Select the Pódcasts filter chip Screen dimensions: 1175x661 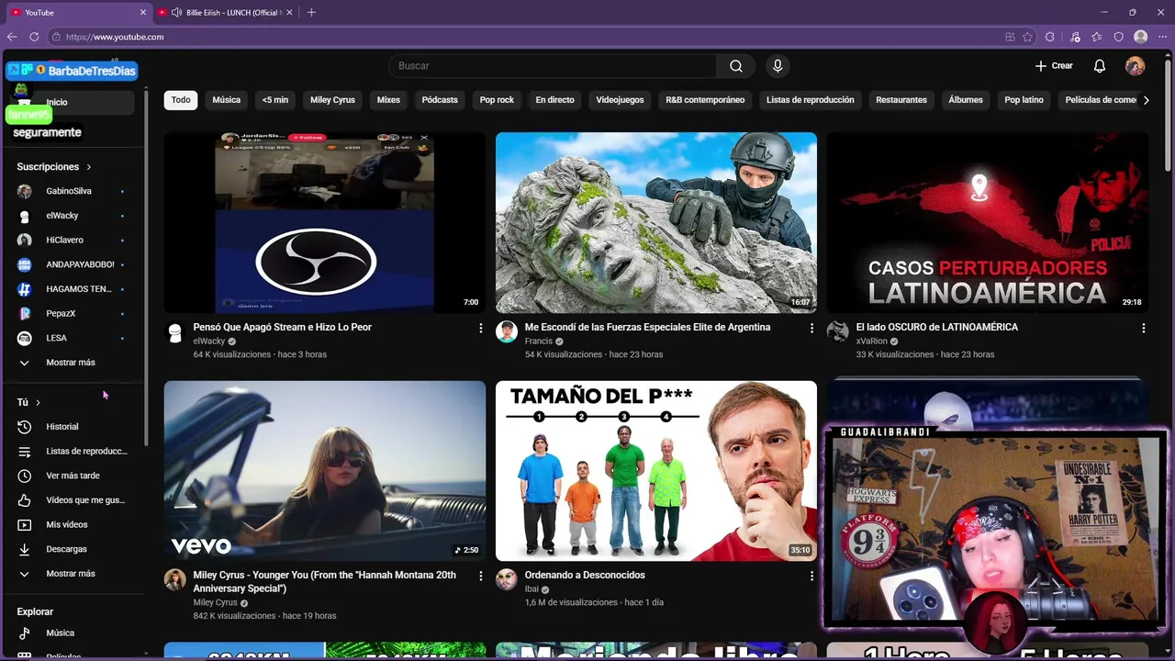[x=440, y=100]
